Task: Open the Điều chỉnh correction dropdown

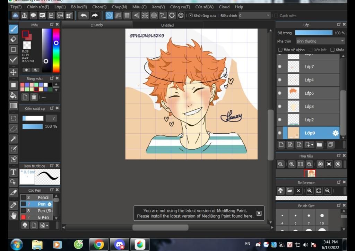Action: coord(254,16)
